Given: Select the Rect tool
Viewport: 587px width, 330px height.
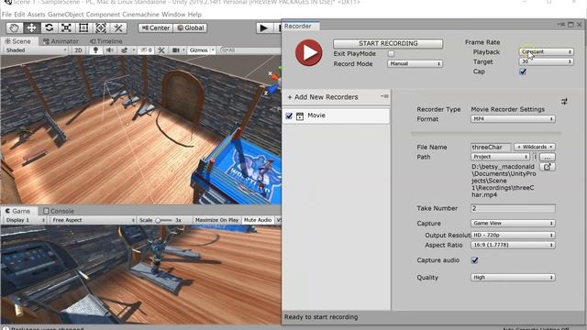Looking at the screenshot, I should click(83, 28).
